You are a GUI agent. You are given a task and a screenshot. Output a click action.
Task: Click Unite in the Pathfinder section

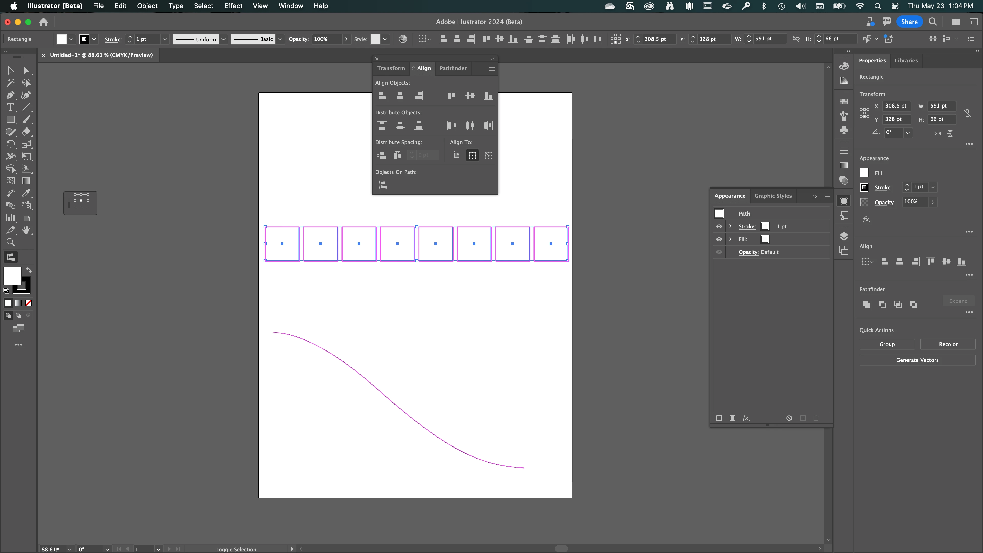pos(866,304)
